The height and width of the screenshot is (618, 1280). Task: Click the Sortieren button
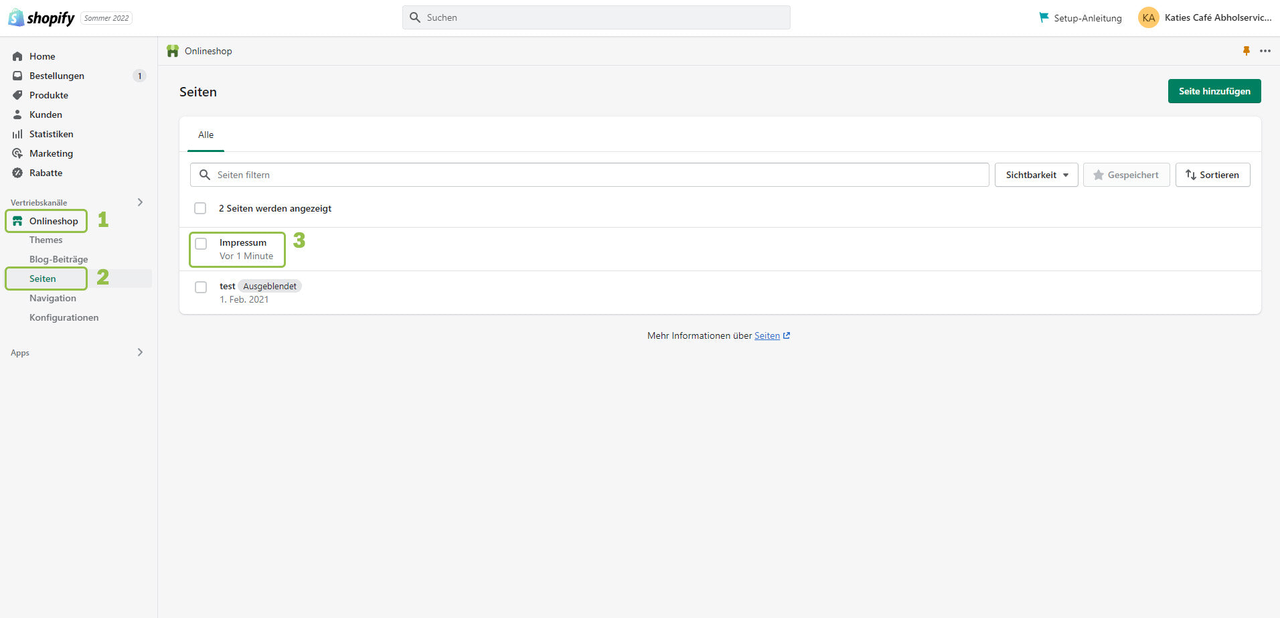click(x=1212, y=175)
